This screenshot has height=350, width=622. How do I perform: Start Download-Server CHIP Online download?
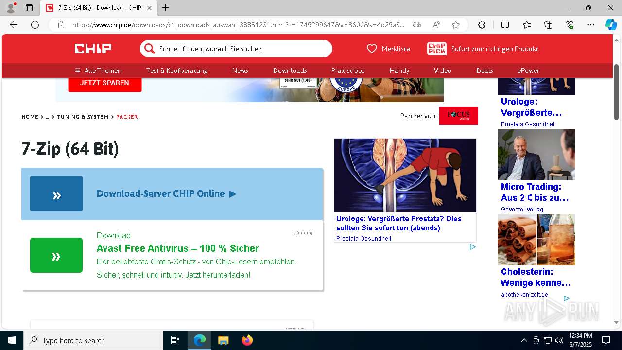click(x=166, y=193)
